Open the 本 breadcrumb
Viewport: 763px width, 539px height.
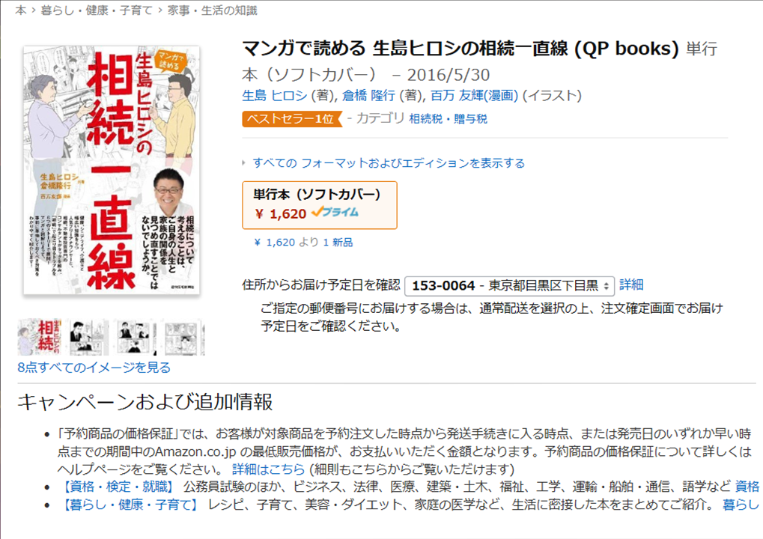point(21,10)
